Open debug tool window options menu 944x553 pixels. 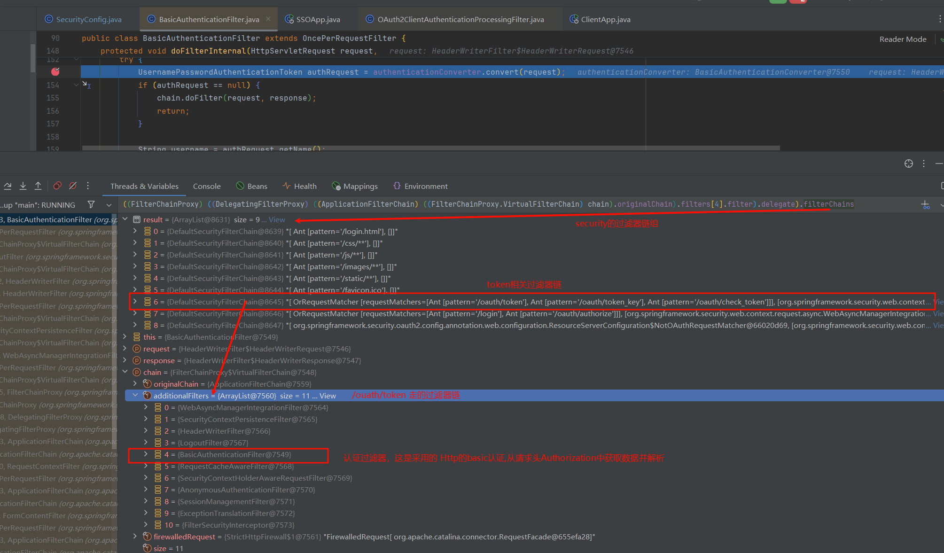click(924, 164)
